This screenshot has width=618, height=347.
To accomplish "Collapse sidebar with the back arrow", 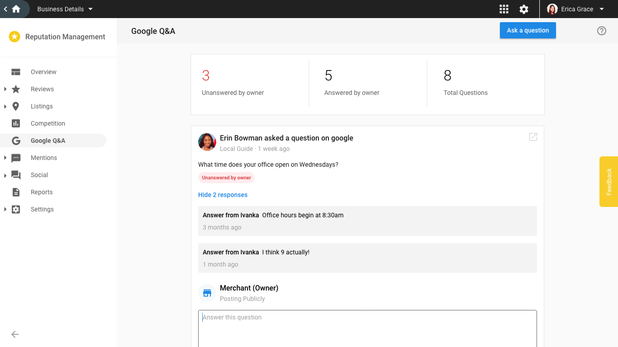I will (x=15, y=334).
